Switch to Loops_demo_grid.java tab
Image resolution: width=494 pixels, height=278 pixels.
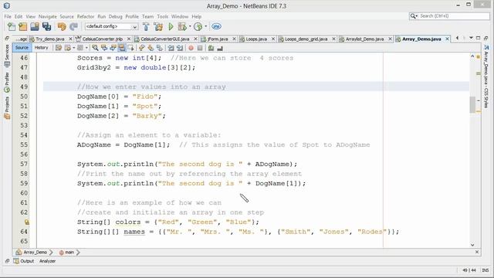pos(306,39)
